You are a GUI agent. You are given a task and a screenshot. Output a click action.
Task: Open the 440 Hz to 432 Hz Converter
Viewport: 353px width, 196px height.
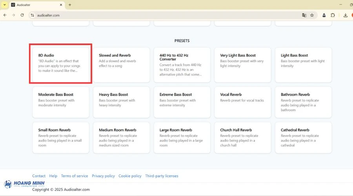tap(182, 65)
